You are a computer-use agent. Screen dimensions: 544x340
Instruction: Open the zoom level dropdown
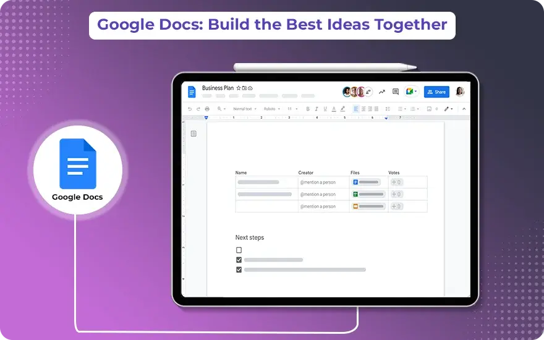(x=221, y=109)
